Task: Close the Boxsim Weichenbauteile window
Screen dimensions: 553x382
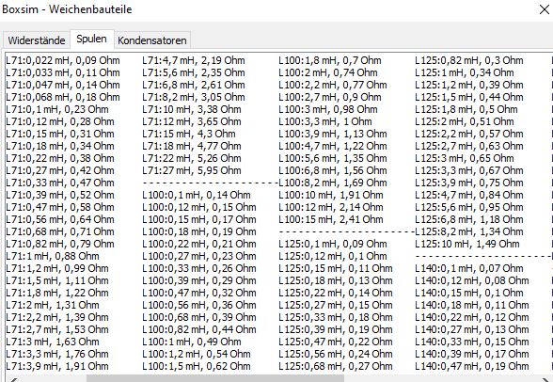Action: pos(545,9)
